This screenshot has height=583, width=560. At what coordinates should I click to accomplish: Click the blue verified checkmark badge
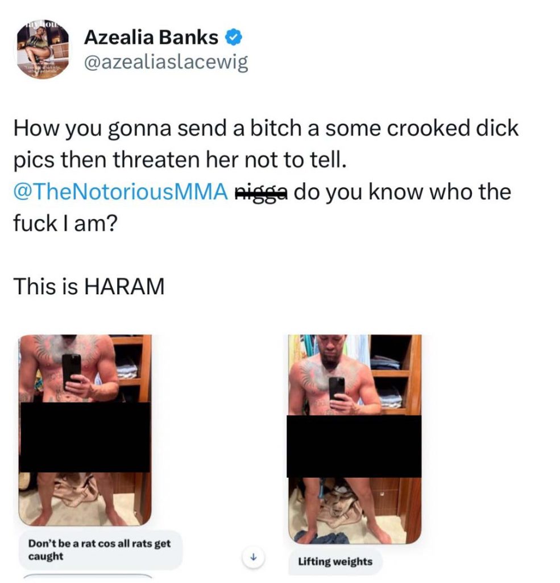[234, 38]
